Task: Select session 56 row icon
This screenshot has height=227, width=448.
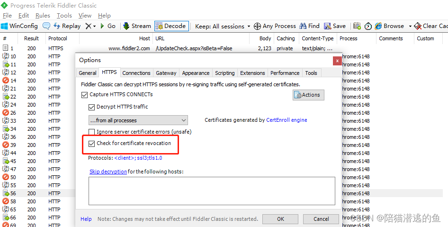Action: point(6,193)
